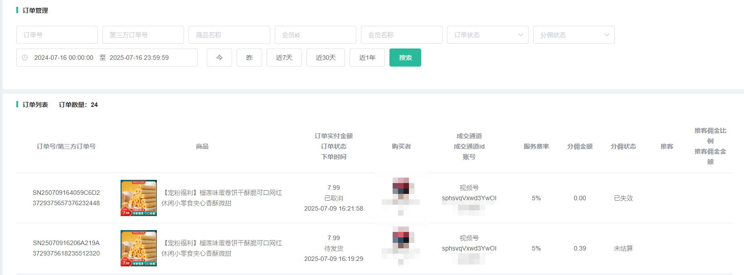Filter orders by 近30天
Viewport: 744px width, 275px height.
[326, 58]
